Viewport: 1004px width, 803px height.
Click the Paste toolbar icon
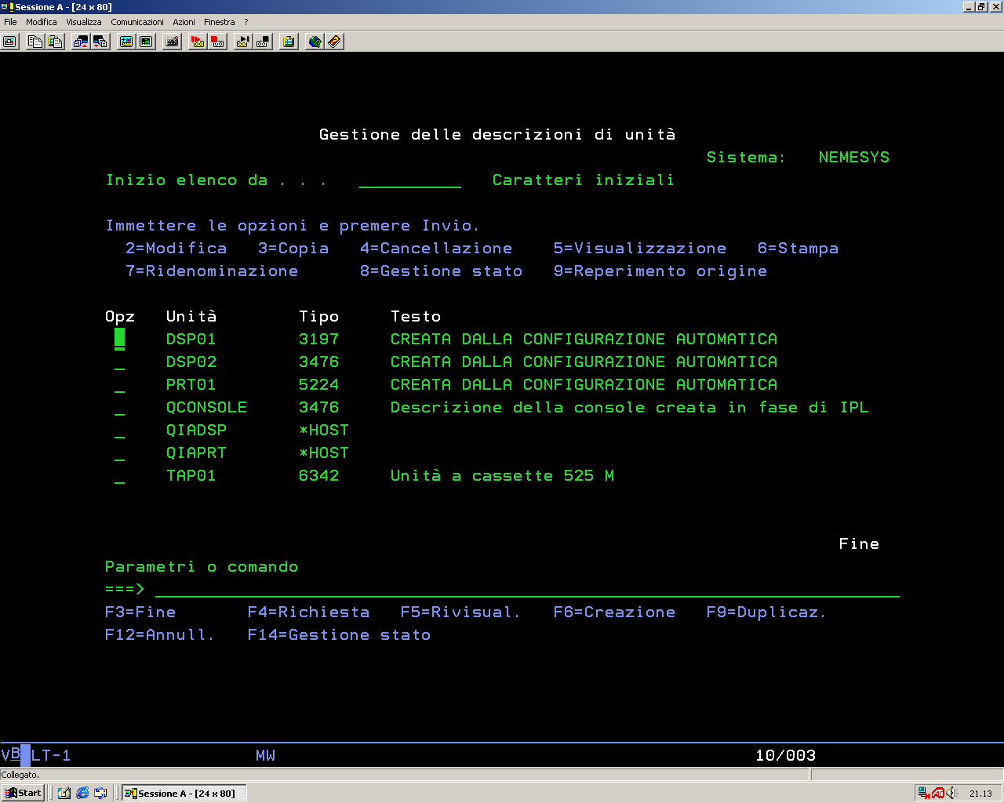click(x=55, y=42)
